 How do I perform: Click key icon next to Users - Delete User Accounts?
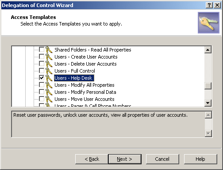(x=49, y=64)
